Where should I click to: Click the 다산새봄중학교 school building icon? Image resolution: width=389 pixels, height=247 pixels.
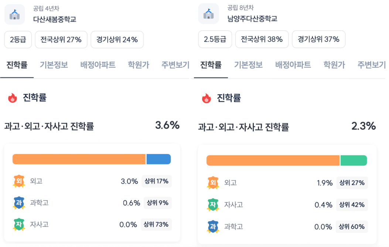(x=15, y=14)
